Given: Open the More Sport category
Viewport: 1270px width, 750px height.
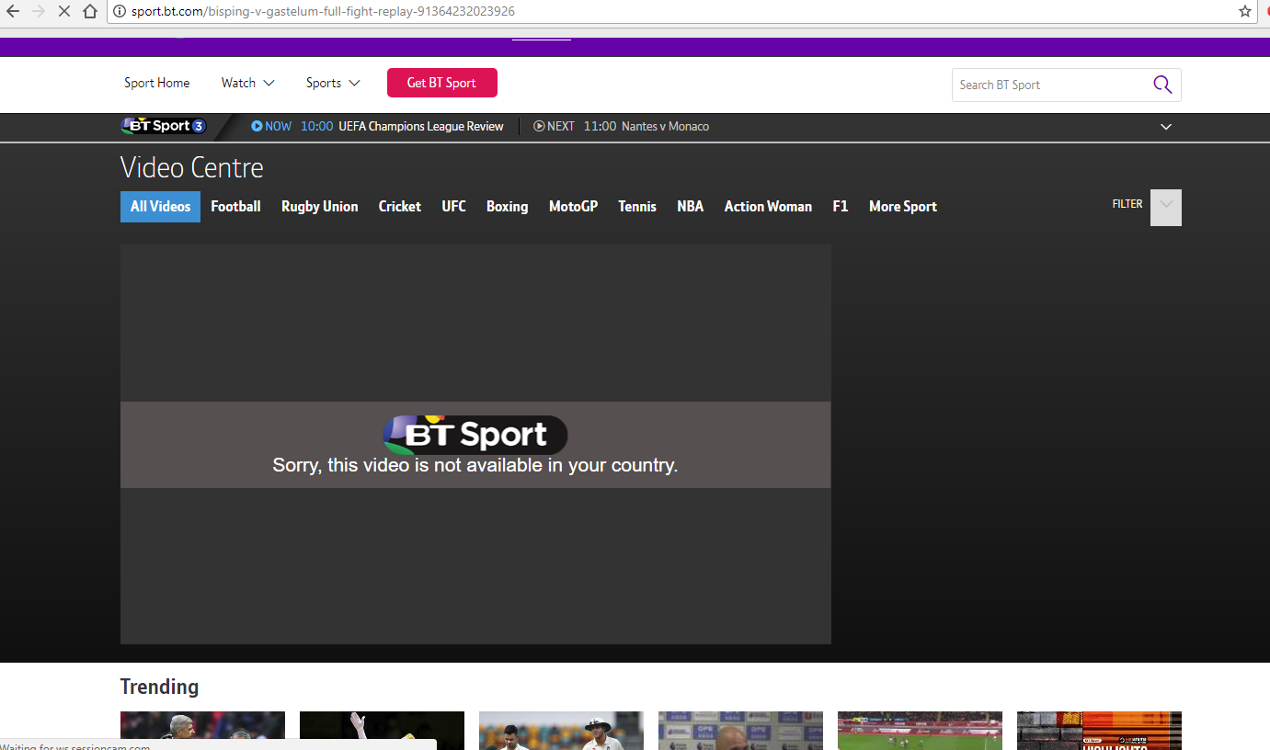Looking at the screenshot, I should pos(903,207).
